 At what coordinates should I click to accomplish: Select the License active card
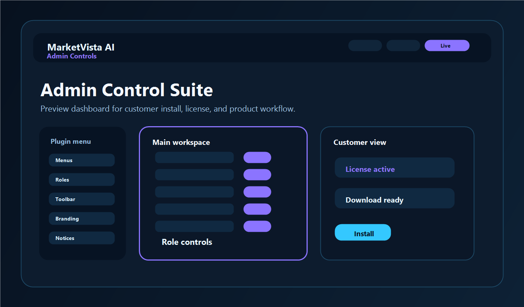[x=394, y=168]
